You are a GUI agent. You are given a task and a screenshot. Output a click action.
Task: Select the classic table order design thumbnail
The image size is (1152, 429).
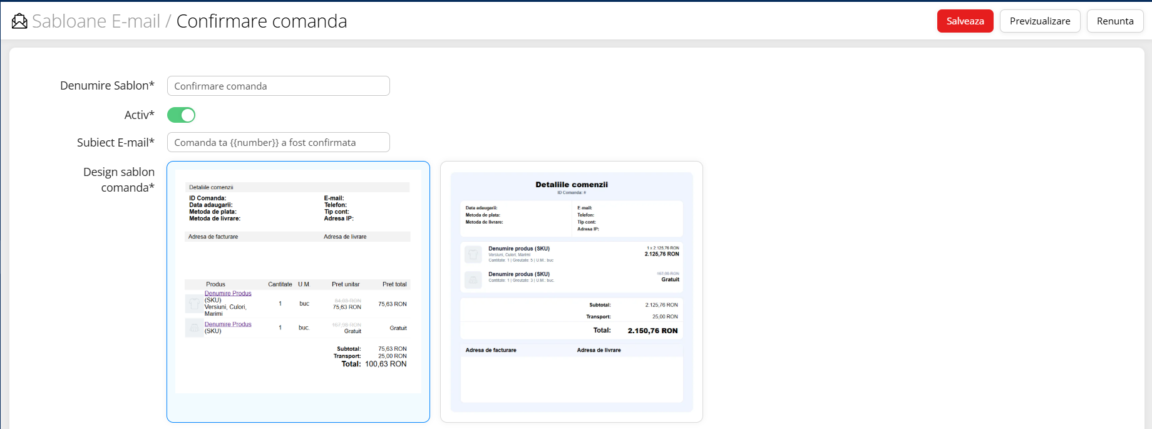pyautogui.click(x=298, y=292)
